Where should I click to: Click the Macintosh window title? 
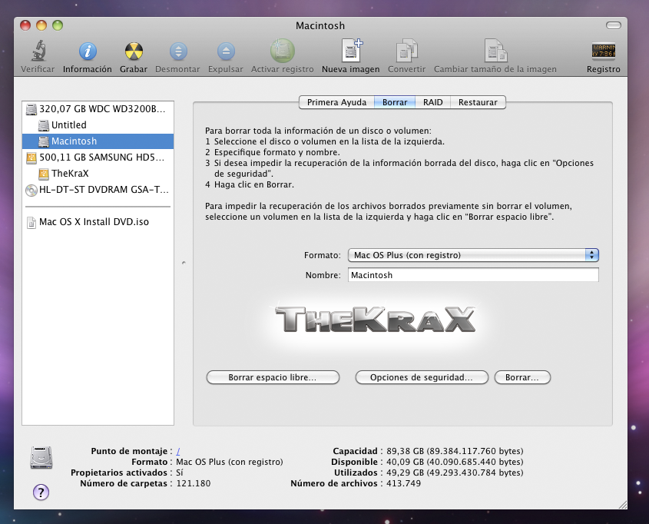click(x=320, y=25)
